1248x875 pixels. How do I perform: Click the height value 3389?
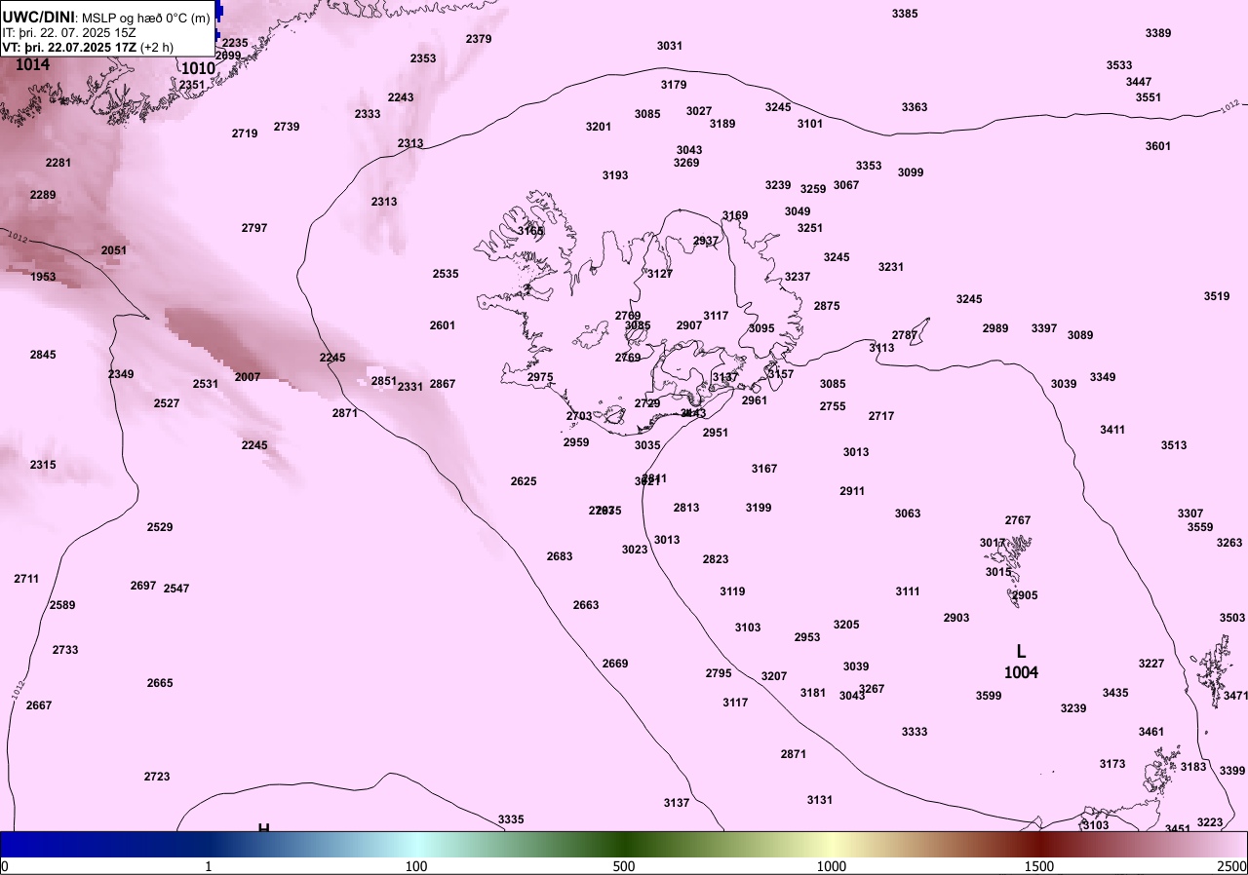coord(1158,33)
